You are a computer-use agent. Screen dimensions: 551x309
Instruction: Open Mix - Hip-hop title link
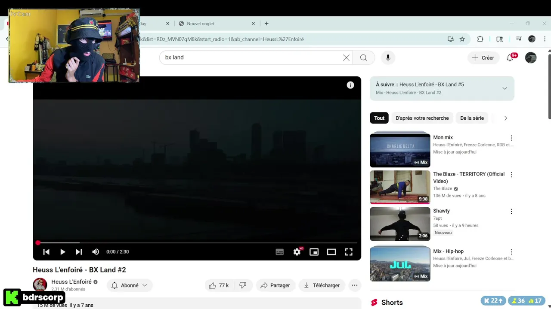pos(448,251)
